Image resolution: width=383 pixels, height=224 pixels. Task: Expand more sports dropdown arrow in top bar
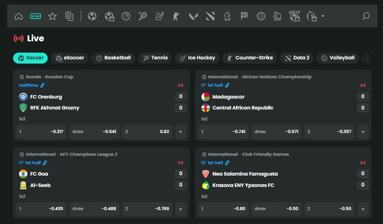pyautogui.click(x=323, y=16)
